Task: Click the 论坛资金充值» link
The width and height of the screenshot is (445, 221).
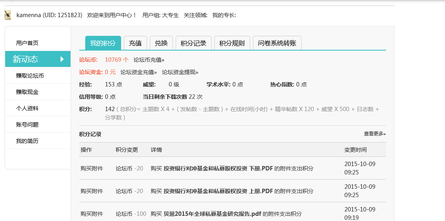Action: 139,72
